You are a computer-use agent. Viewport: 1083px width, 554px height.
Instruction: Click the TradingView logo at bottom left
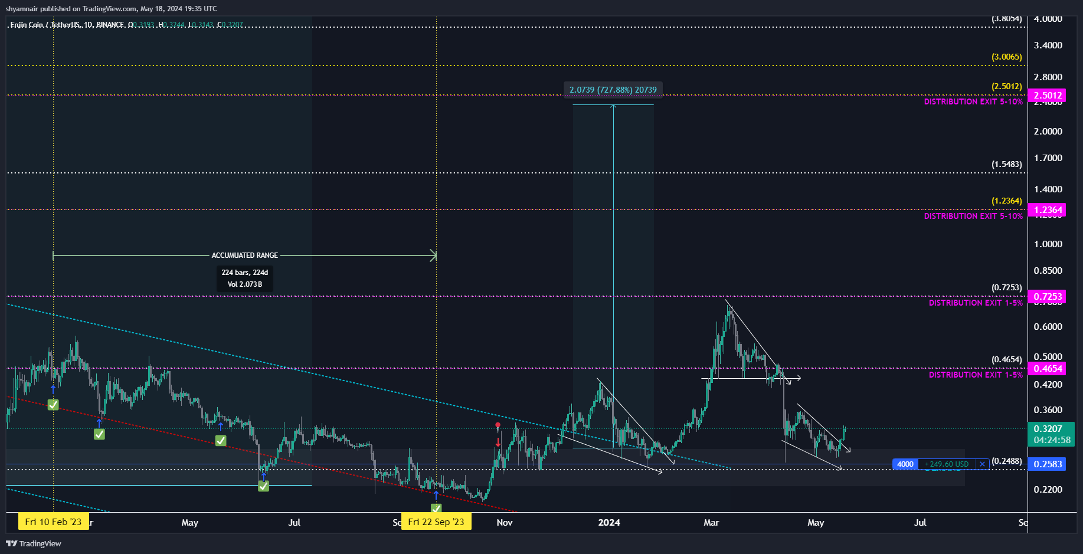[x=34, y=543]
